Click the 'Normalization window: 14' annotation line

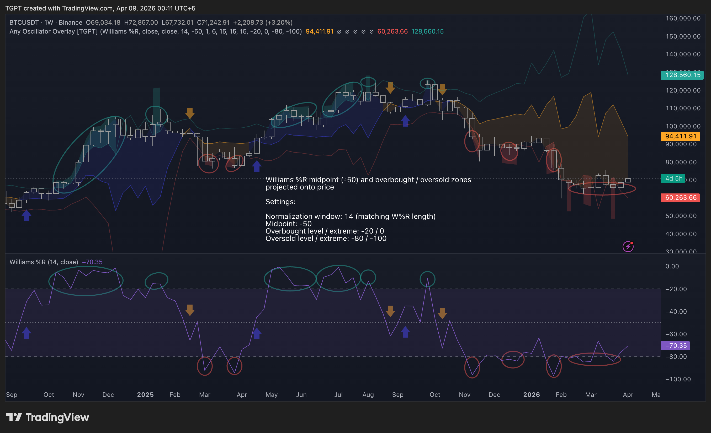(350, 216)
